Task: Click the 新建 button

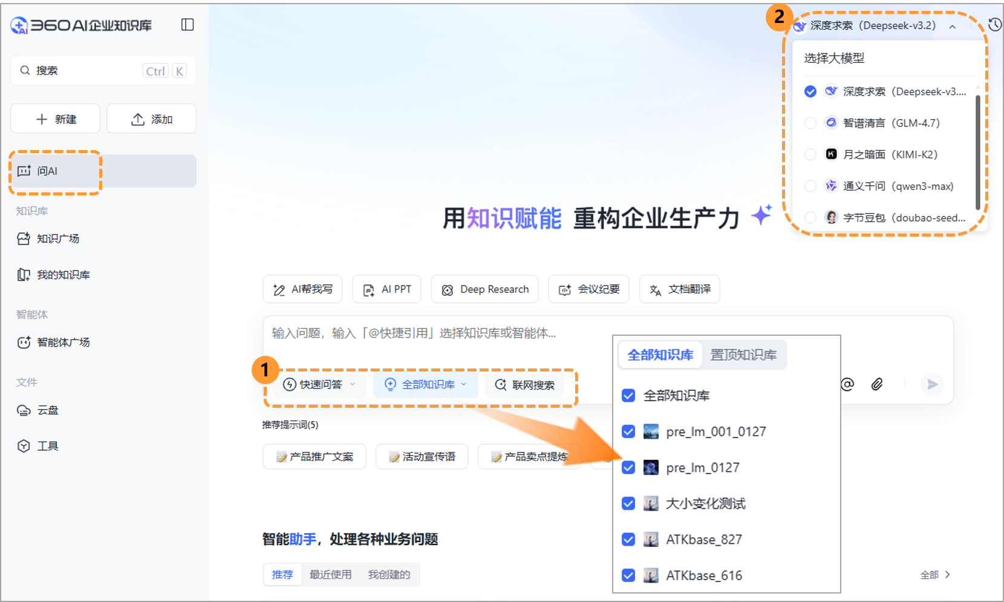Action: pos(55,119)
